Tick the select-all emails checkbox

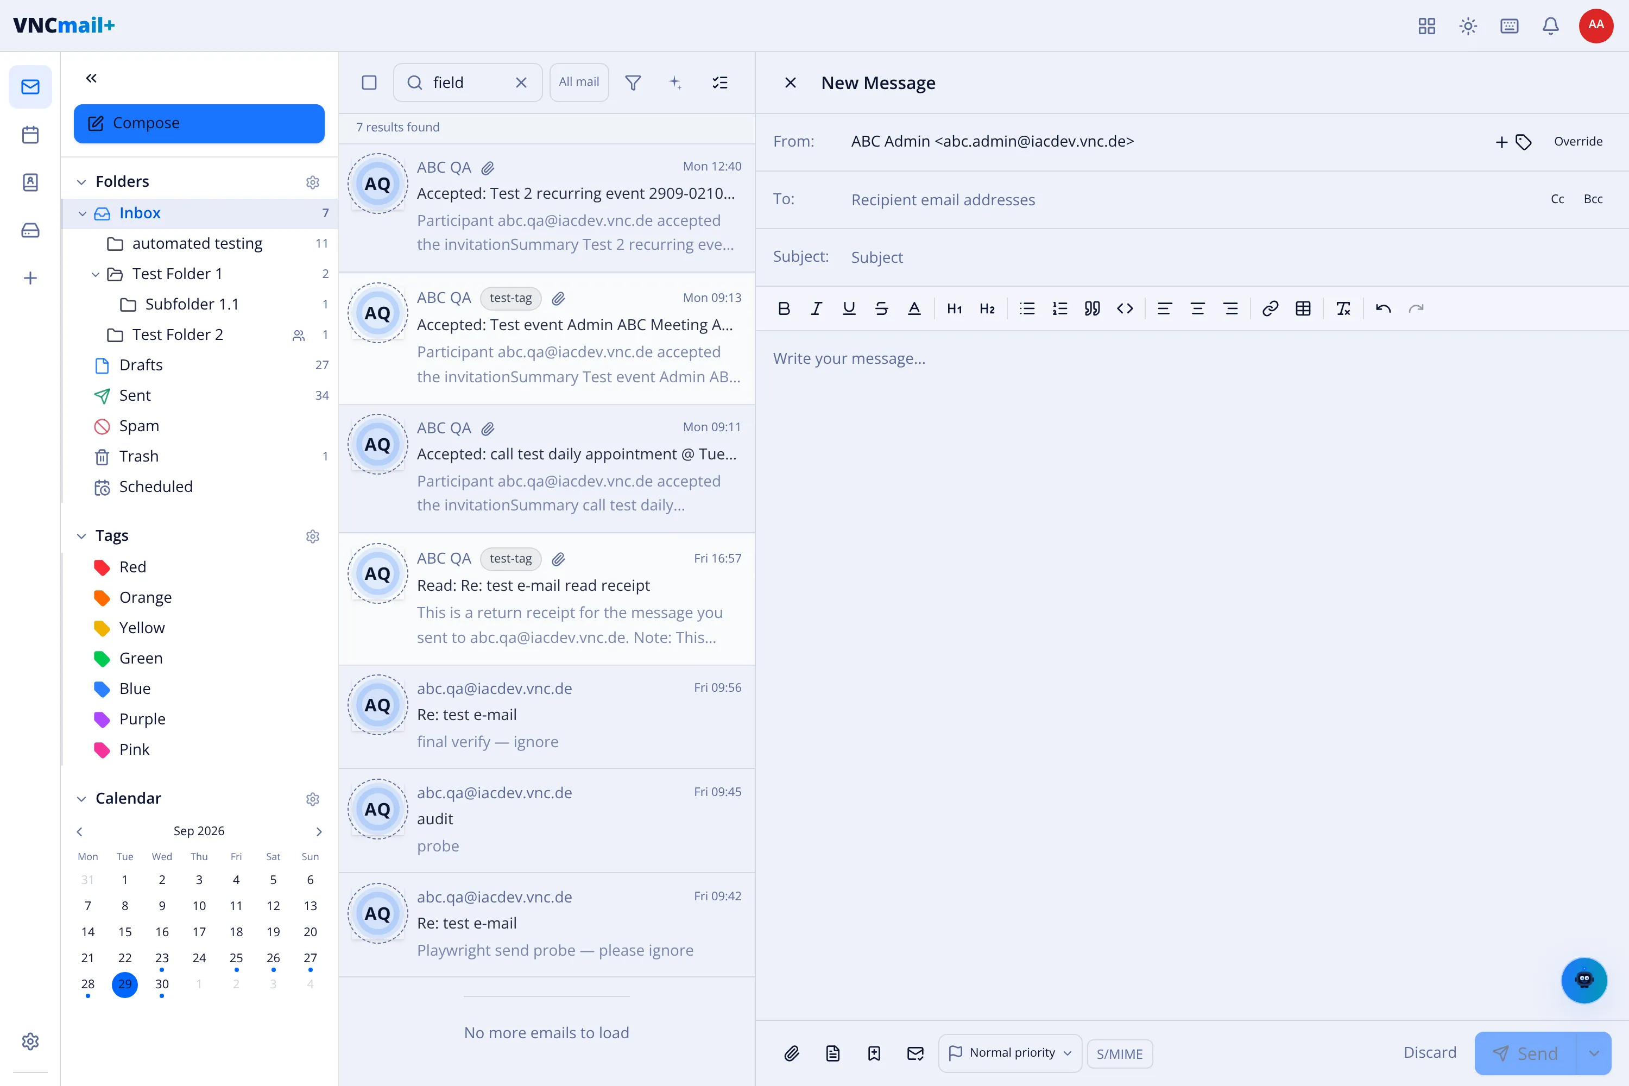(x=369, y=83)
